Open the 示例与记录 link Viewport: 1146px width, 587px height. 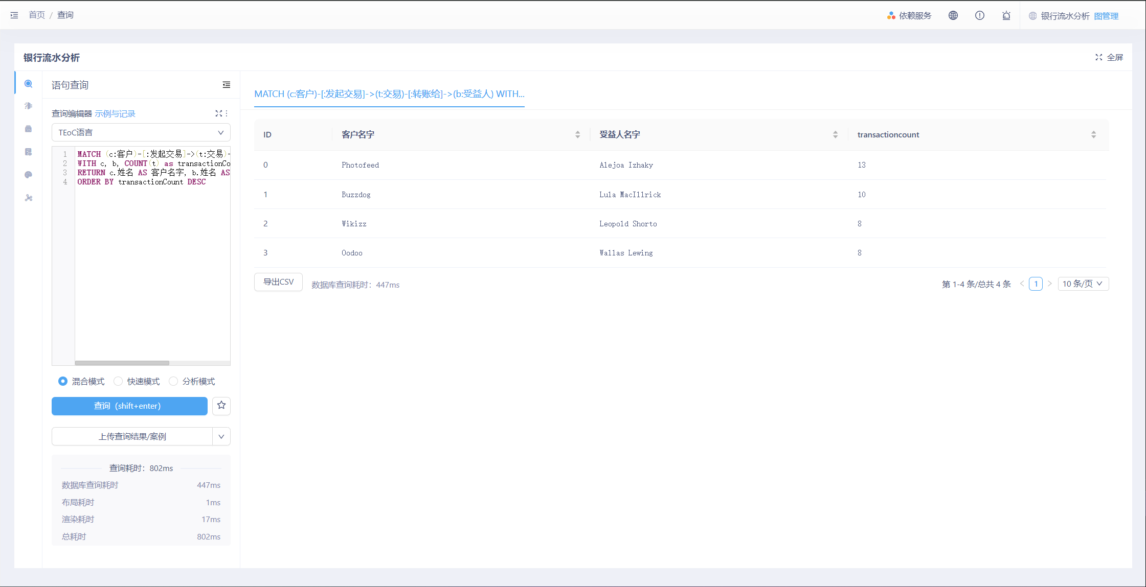[x=115, y=113]
